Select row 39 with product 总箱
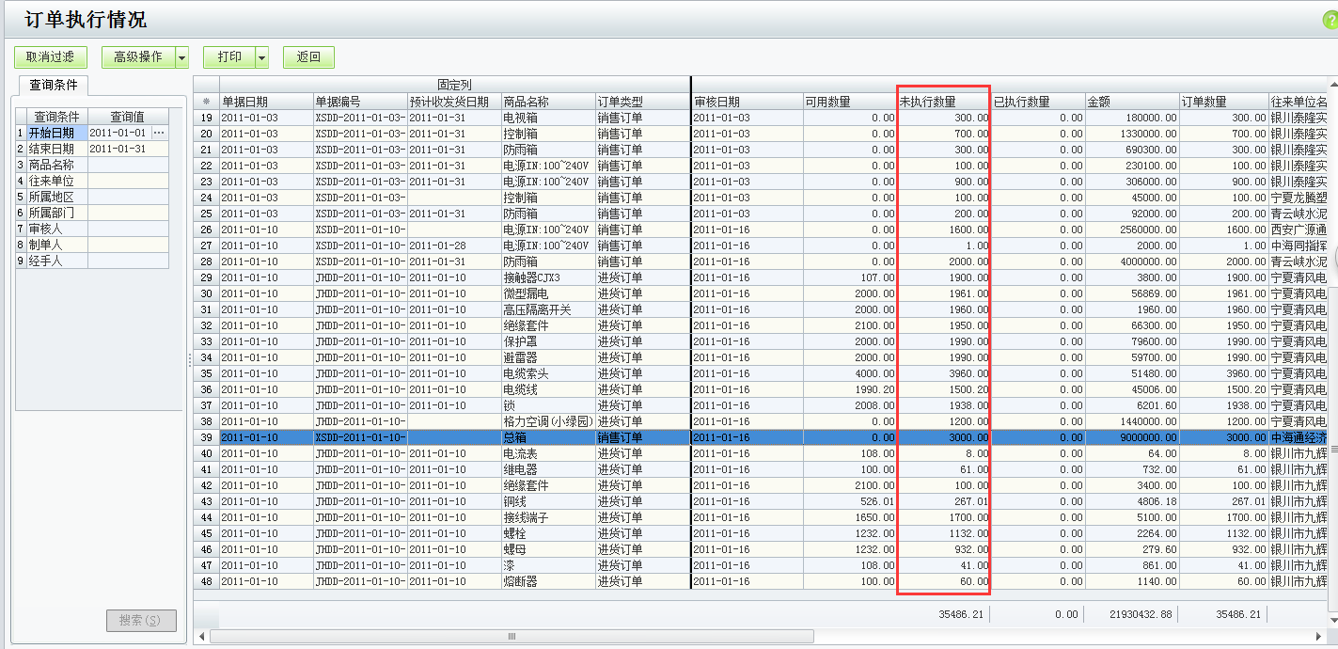This screenshot has width=1338, height=649. coord(548,437)
